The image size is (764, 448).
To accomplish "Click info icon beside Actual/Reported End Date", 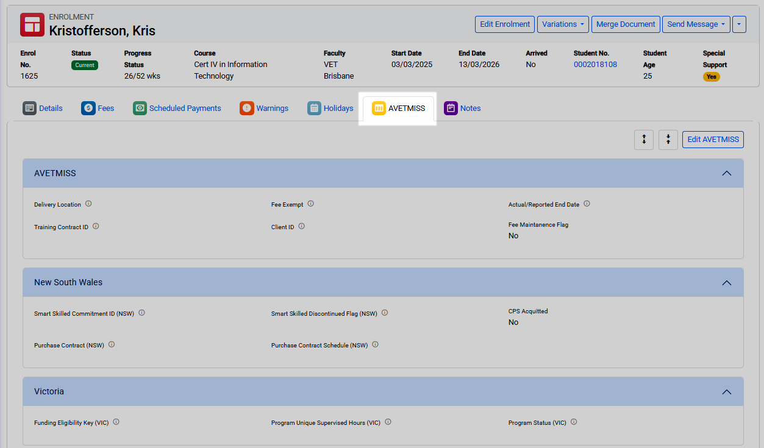I will (x=587, y=204).
